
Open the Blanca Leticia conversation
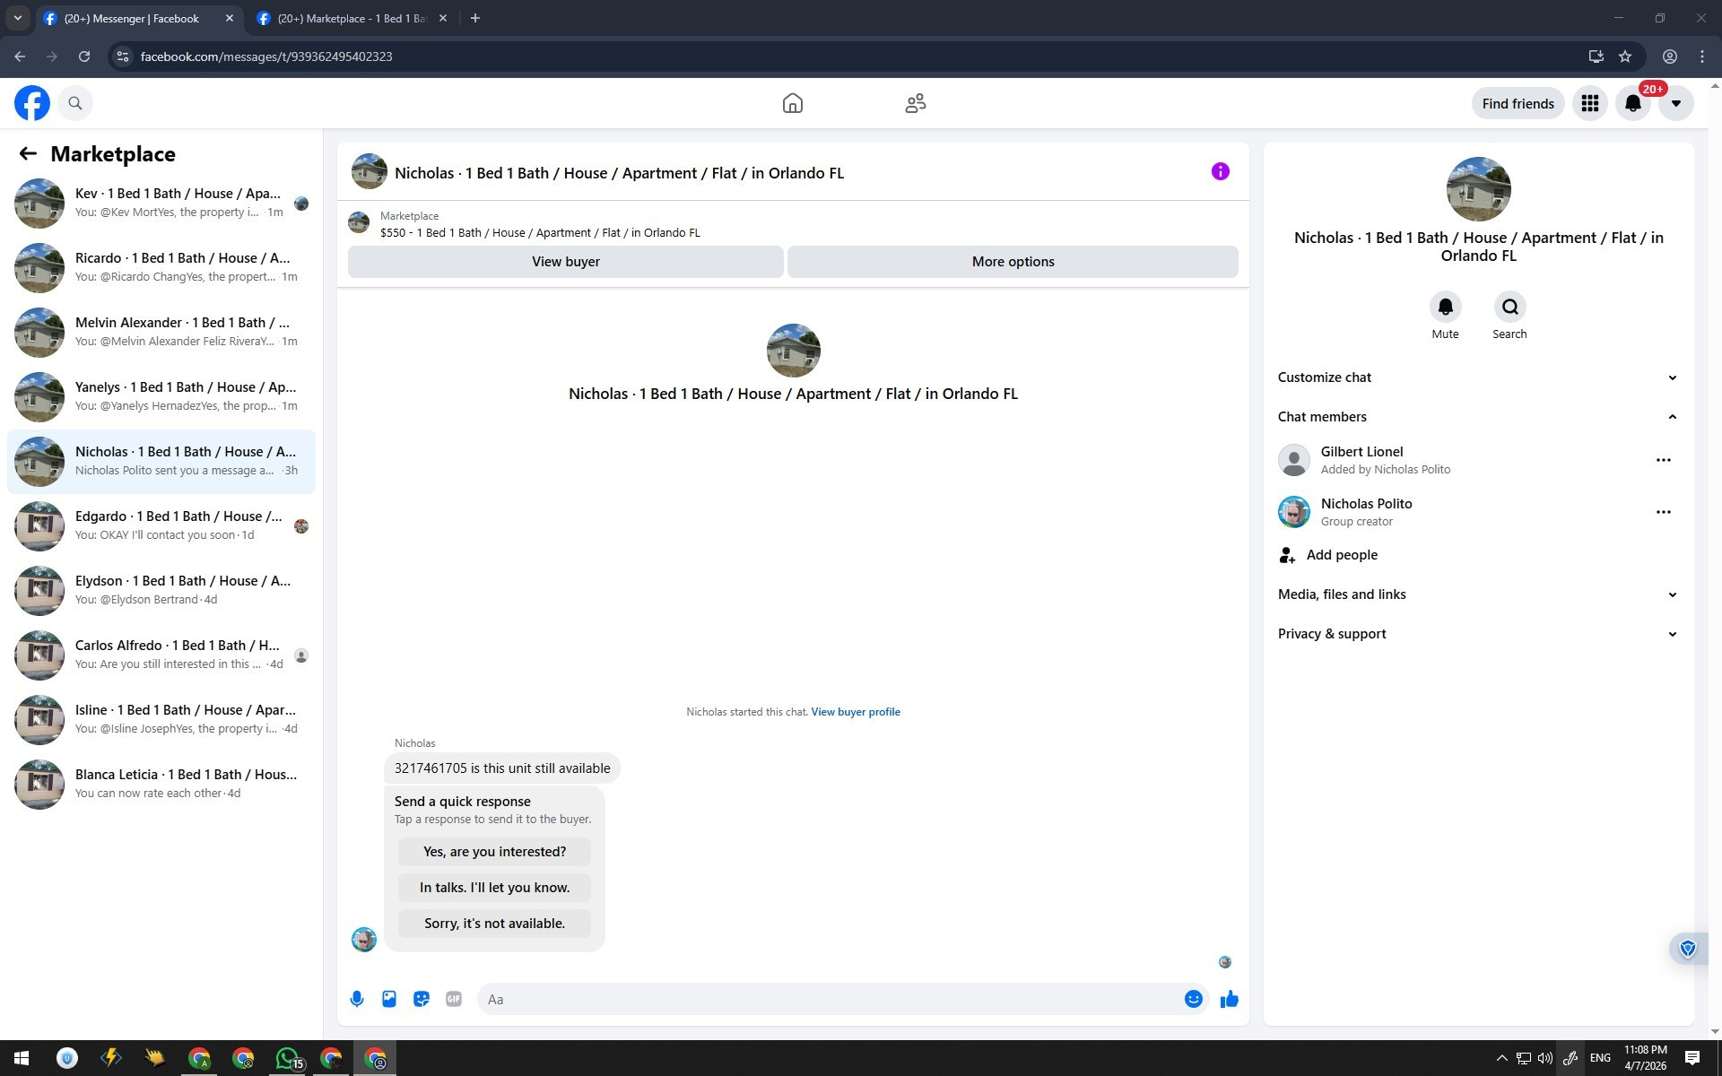[x=161, y=785]
